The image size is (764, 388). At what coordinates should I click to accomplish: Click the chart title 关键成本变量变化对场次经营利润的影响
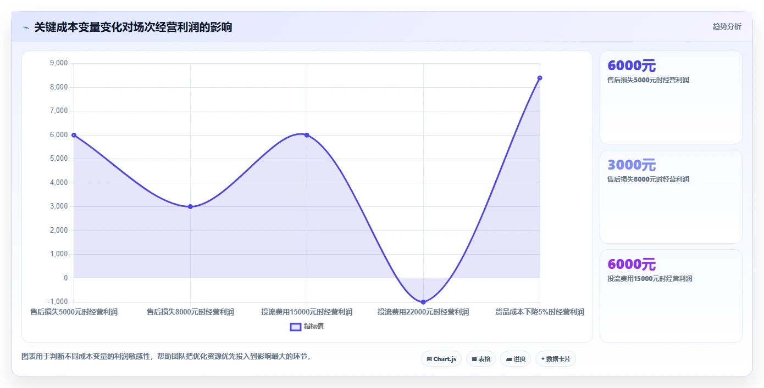pyautogui.click(x=133, y=27)
